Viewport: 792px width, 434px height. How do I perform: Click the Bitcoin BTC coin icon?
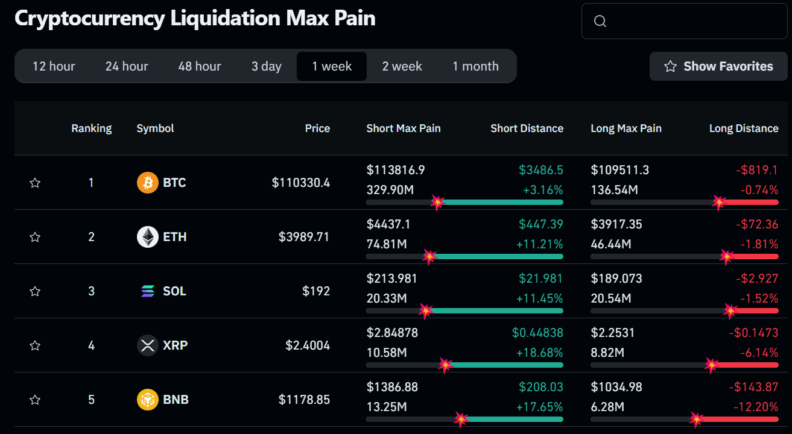(x=148, y=183)
